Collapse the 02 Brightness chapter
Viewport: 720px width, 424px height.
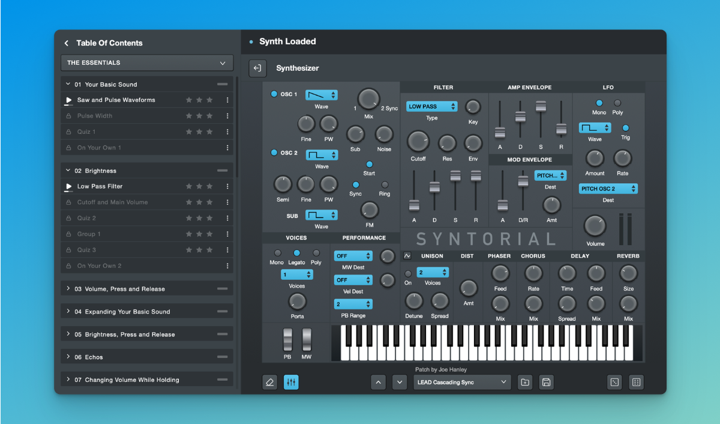(x=68, y=171)
